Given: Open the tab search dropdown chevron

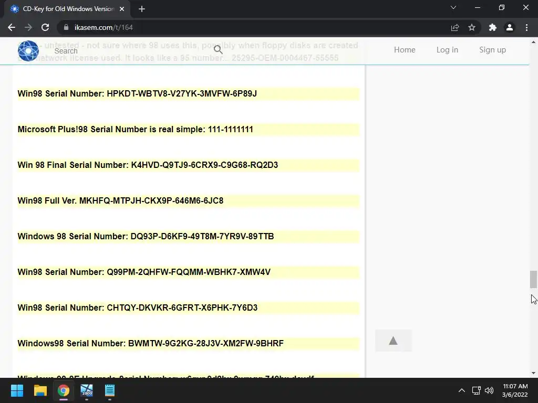Looking at the screenshot, I should click(x=453, y=7).
